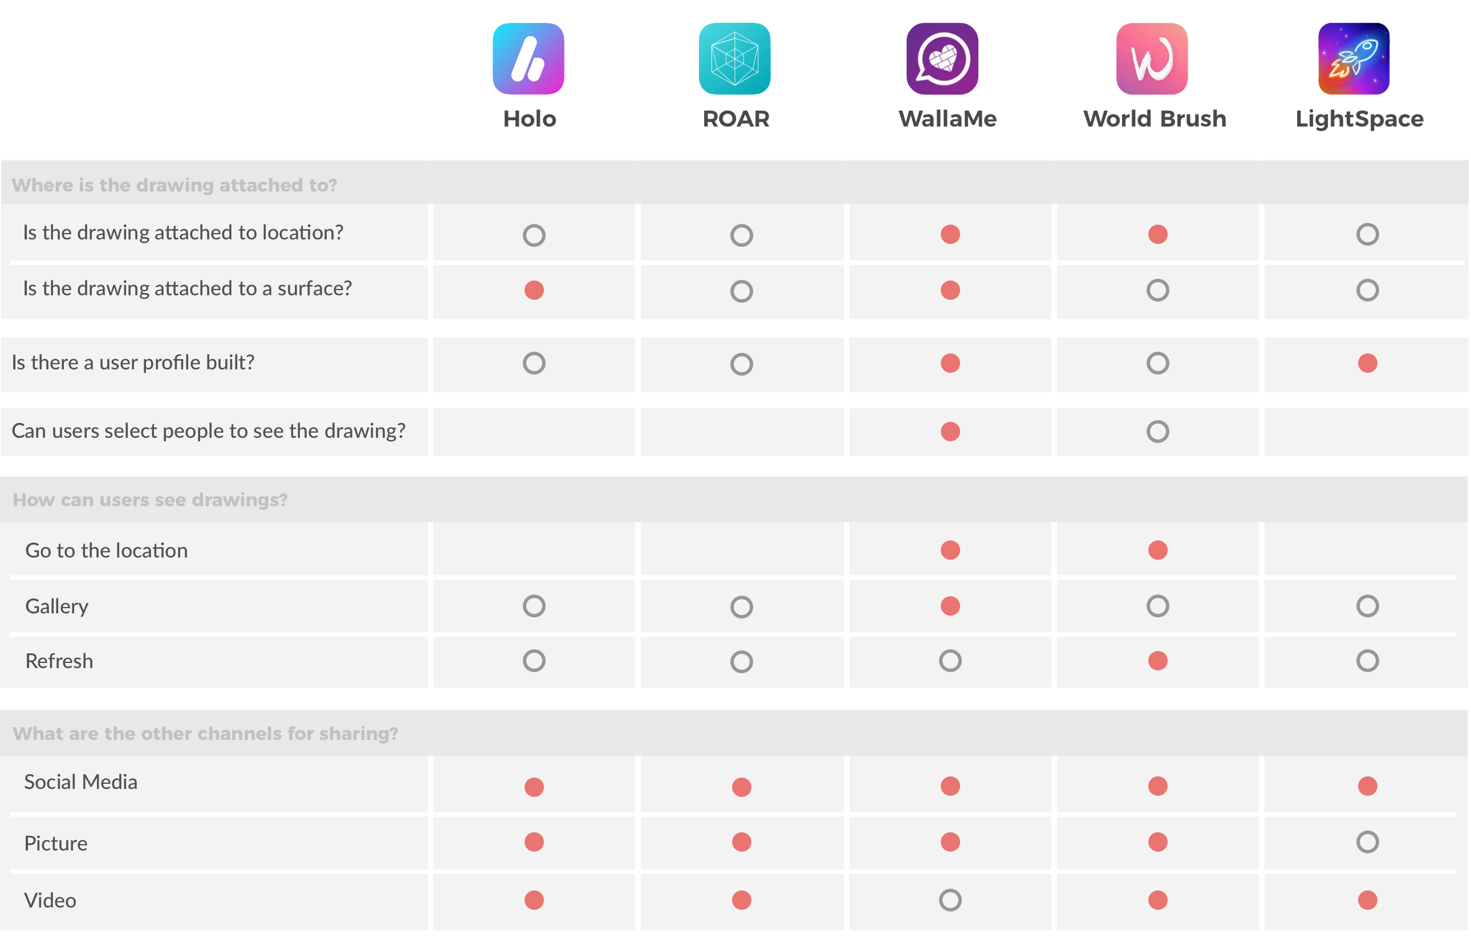Click Holo's filled dot for surface attachment

click(534, 290)
